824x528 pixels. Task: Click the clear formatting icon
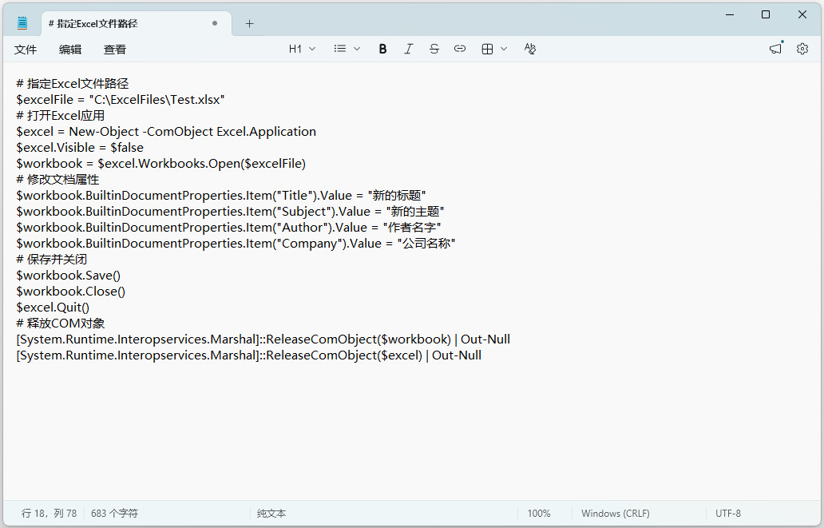[530, 49]
